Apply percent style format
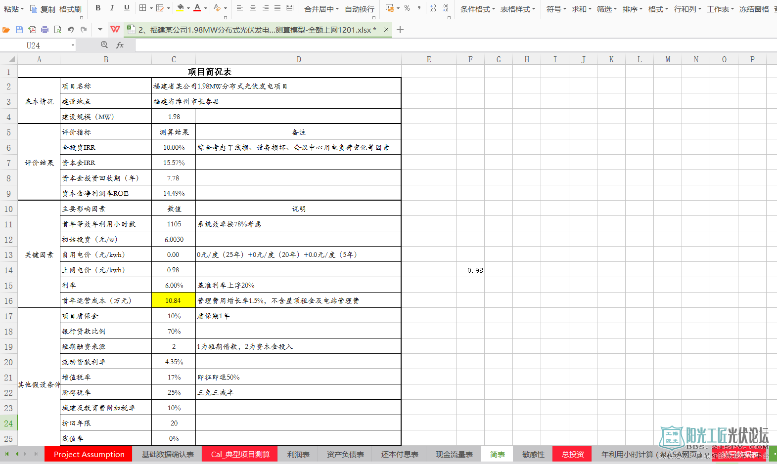The height and width of the screenshot is (464, 777). pos(407,8)
